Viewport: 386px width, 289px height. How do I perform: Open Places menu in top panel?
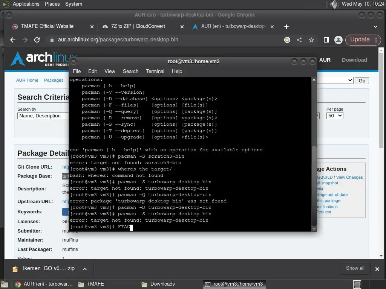52,4
